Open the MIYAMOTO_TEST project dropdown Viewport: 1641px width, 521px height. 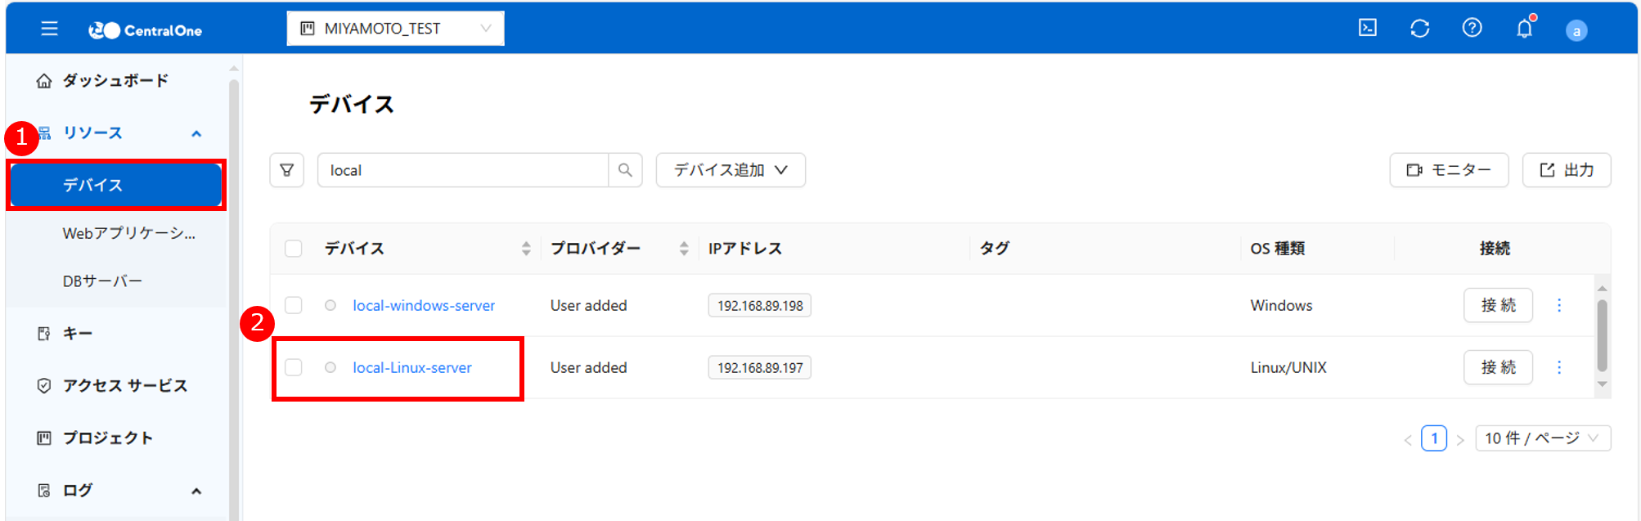coord(395,29)
